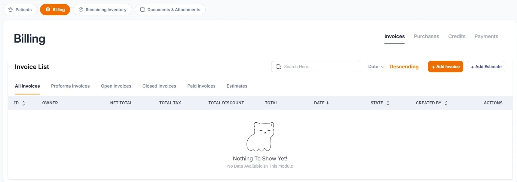Screen dimensions: 517x182
Task: Sort by STATE using its sort arrows
Action: tap(388, 103)
